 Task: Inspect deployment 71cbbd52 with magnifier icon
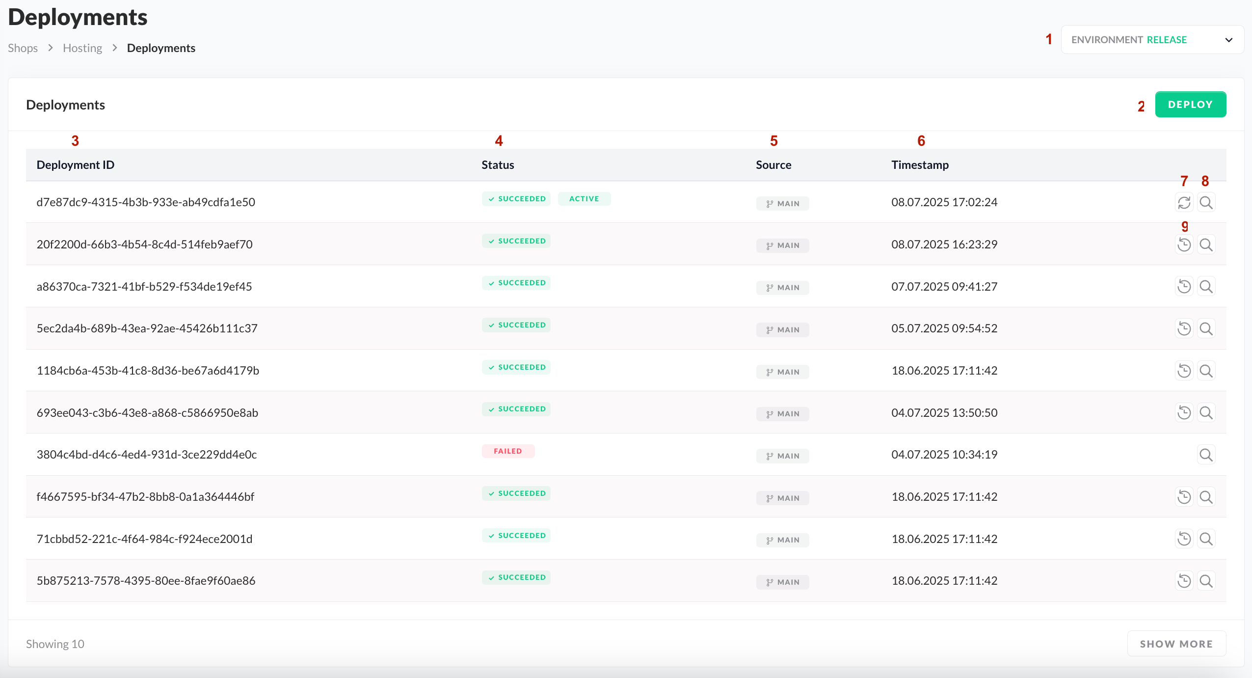[x=1206, y=539]
